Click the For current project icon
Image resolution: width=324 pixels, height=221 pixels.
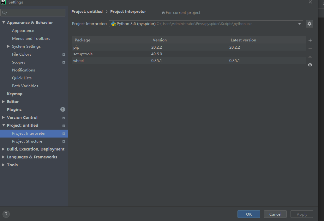(x=163, y=13)
